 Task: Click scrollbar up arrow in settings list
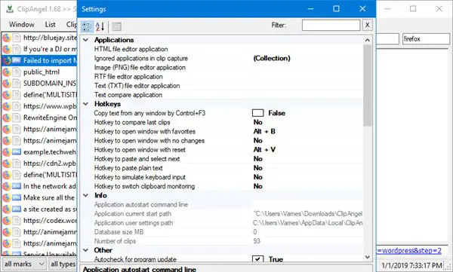(x=367, y=40)
